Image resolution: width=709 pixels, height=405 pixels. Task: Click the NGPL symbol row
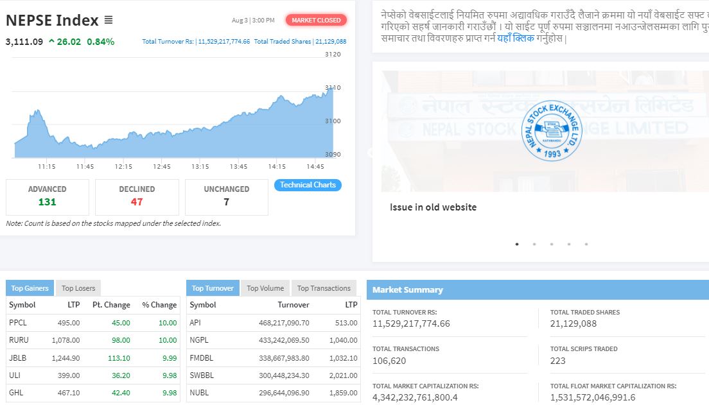[273, 340]
